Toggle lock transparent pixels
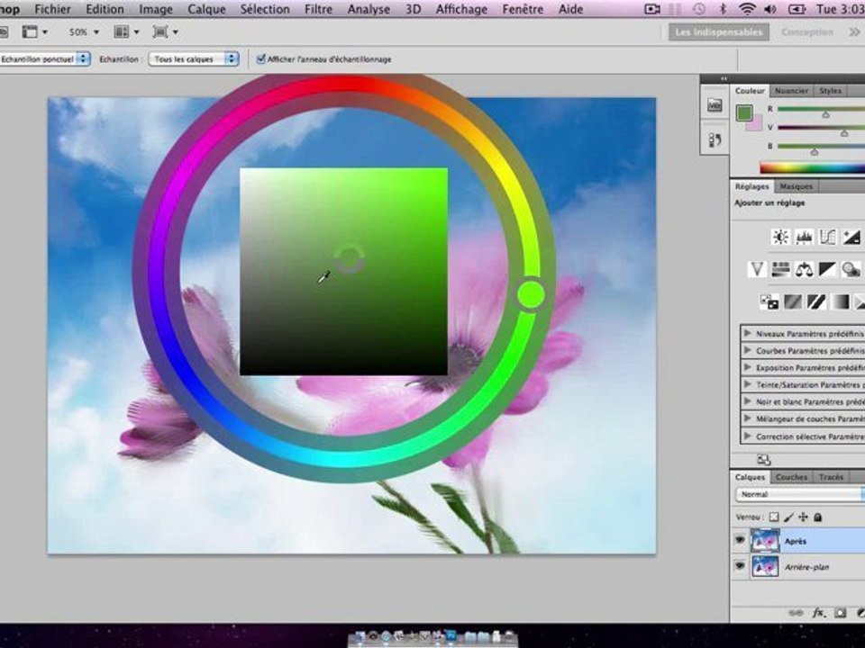This screenshot has width=865, height=648. 774,517
